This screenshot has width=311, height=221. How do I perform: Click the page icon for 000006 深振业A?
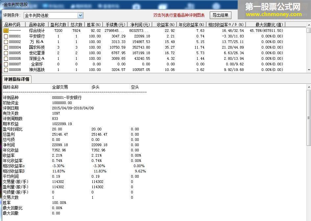[x=6, y=59]
